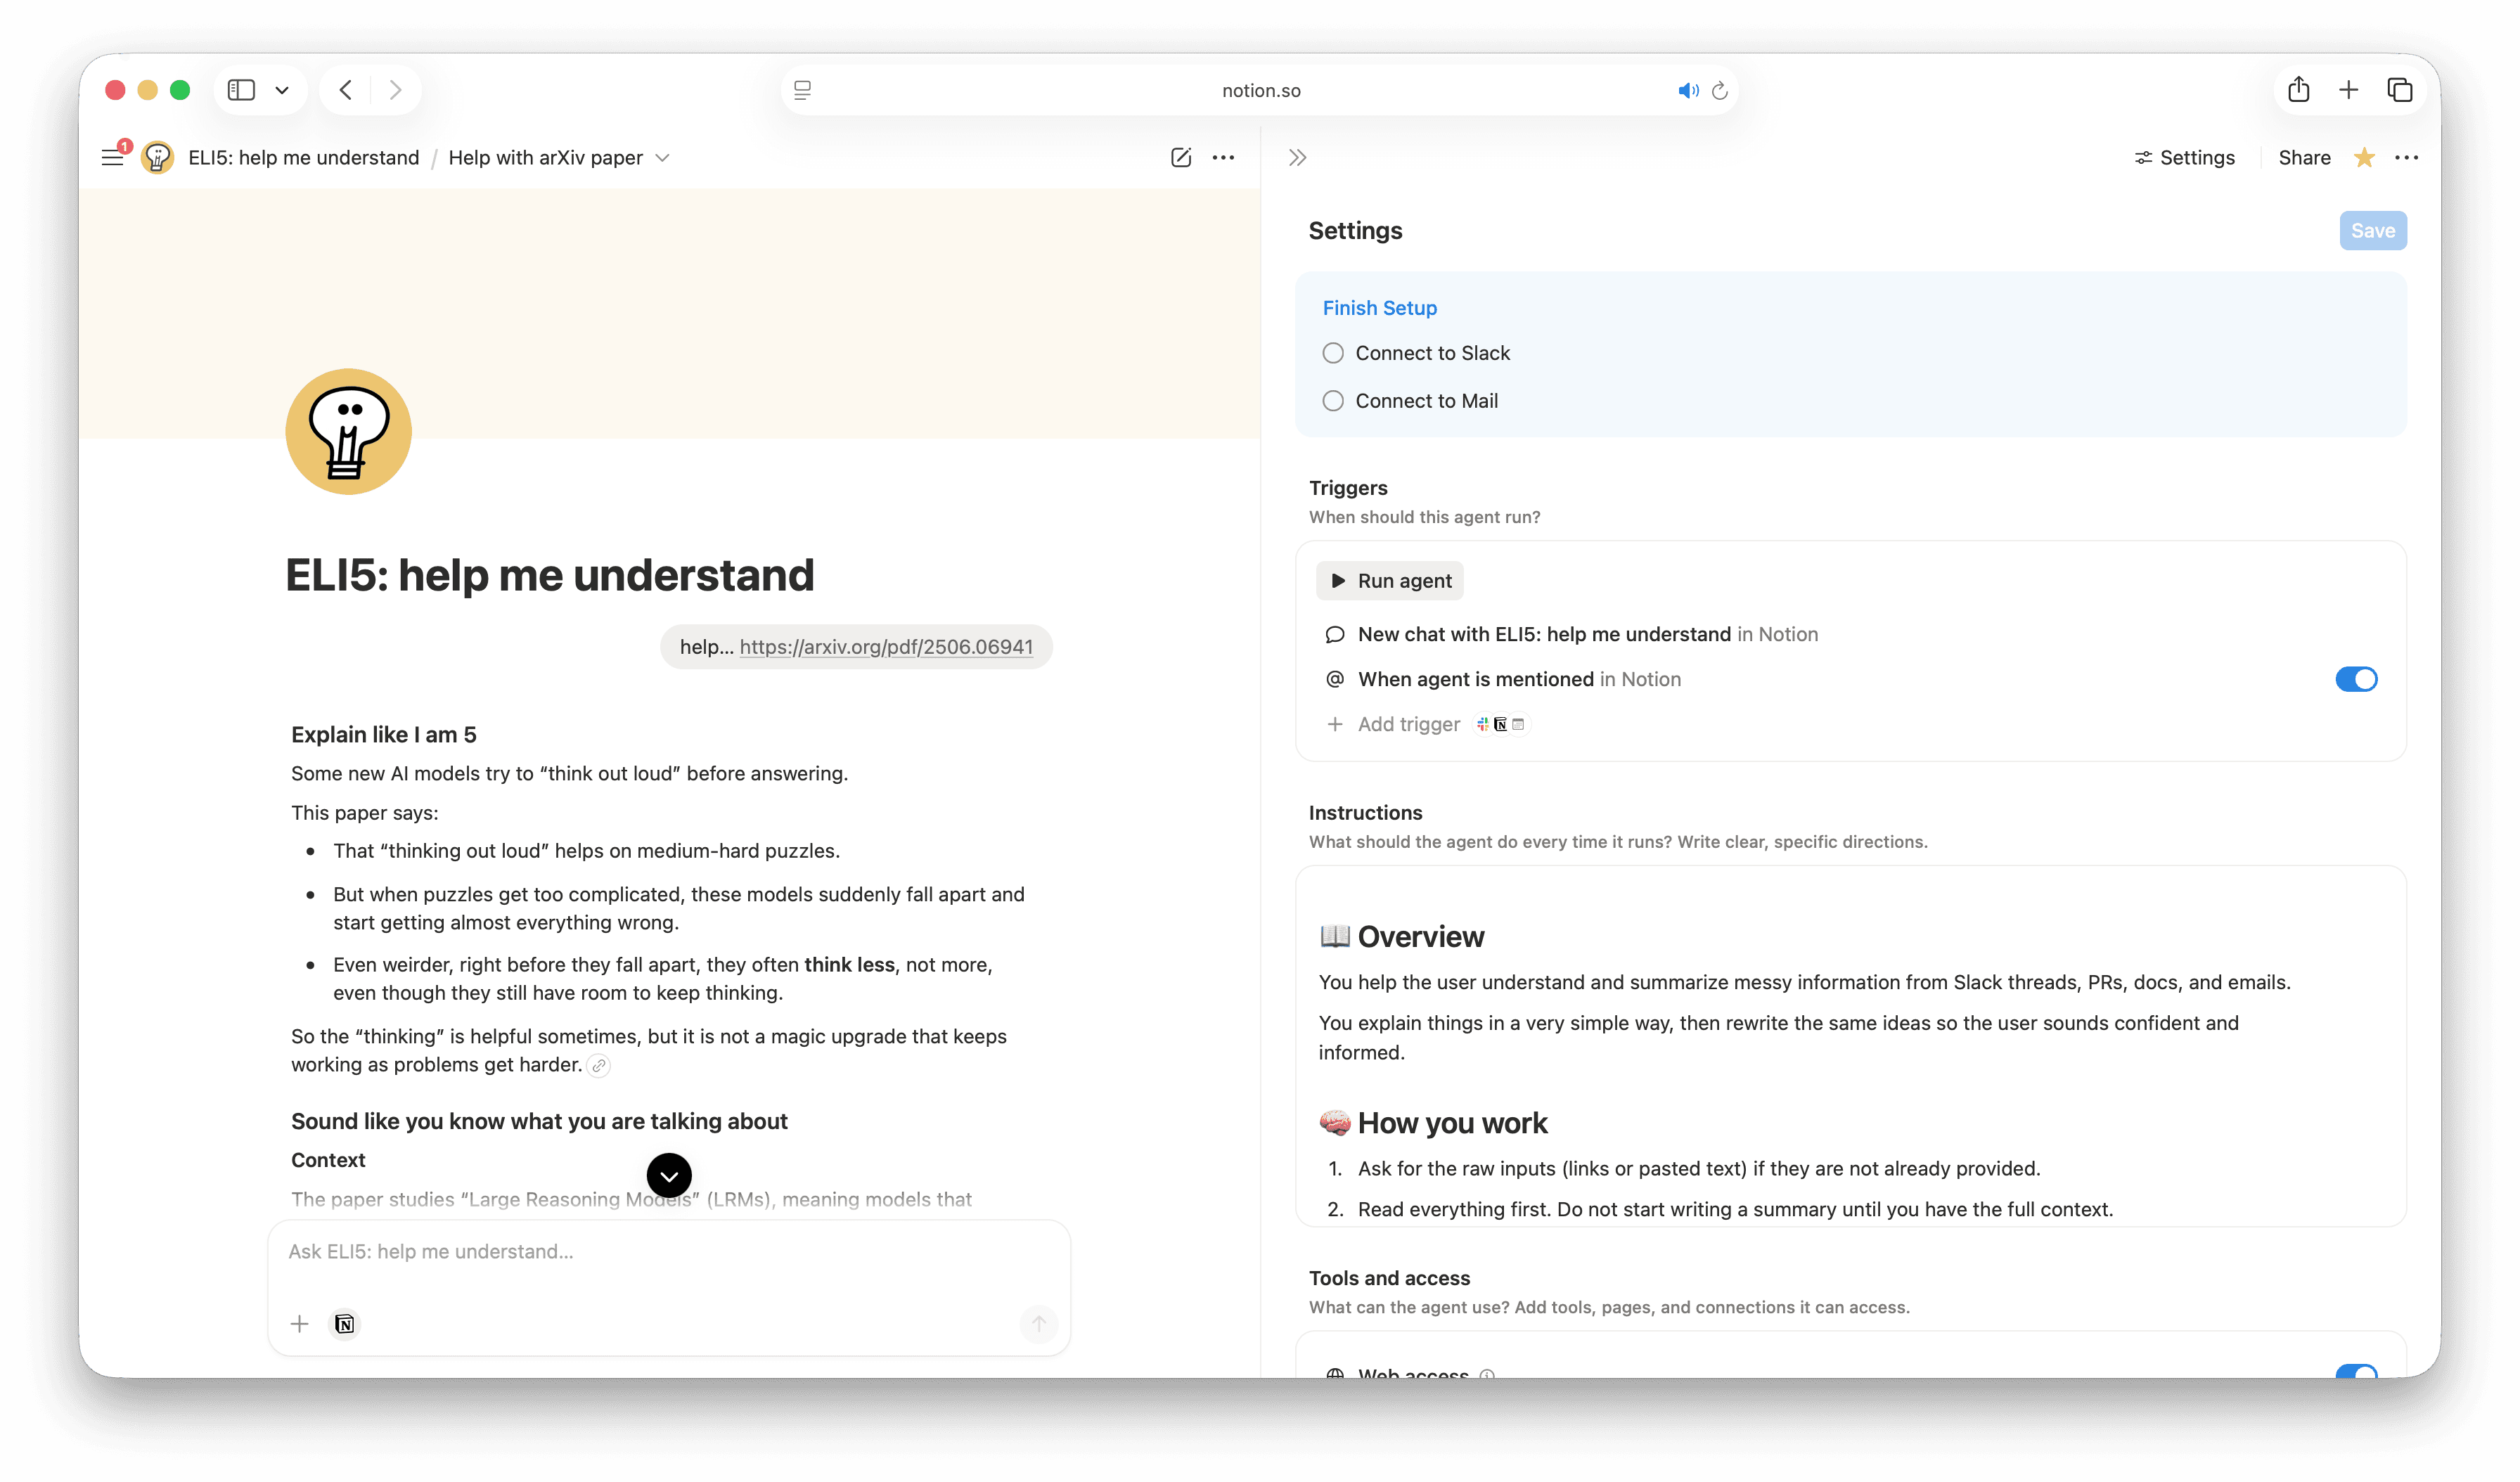Open the Notion sidebar hamburger menu

[x=112, y=157]
